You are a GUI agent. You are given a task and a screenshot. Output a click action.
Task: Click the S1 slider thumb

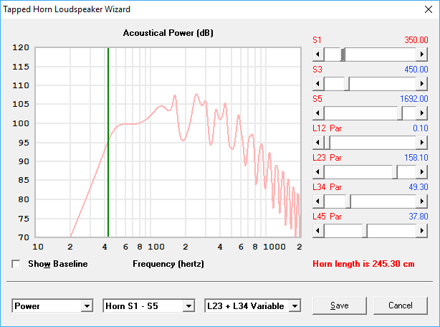pos(343,54)
